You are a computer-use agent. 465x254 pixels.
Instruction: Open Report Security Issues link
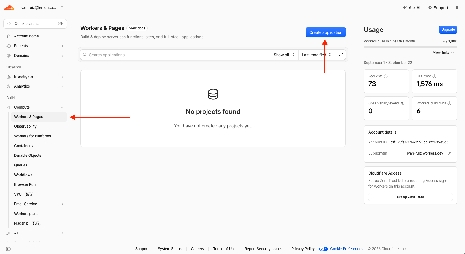[263, 249]
